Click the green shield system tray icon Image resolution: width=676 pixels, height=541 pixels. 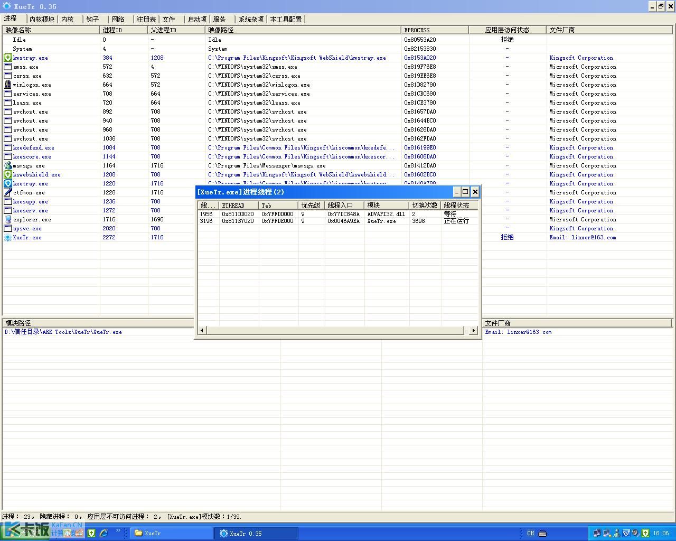coord(645,533)
